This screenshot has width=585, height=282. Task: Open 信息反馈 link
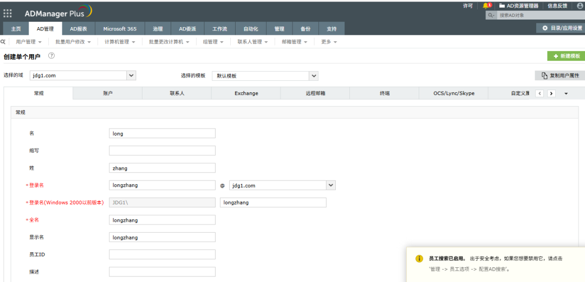coord(557,5)
